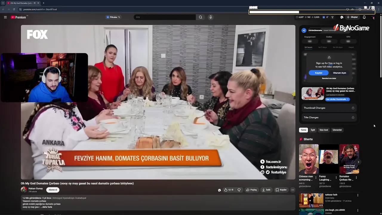Close the Oh My God Domates tab
Screen dimensions: 382x215
point(38,3)
